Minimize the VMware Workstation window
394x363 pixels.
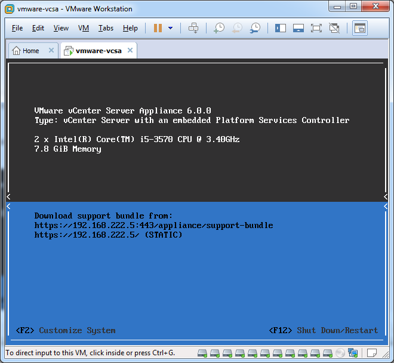point(337,7)
